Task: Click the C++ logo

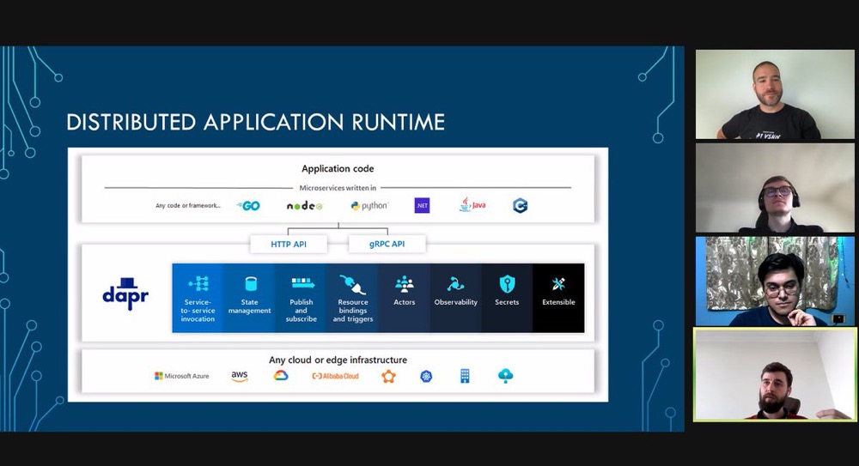Action: tap(520, 205)
